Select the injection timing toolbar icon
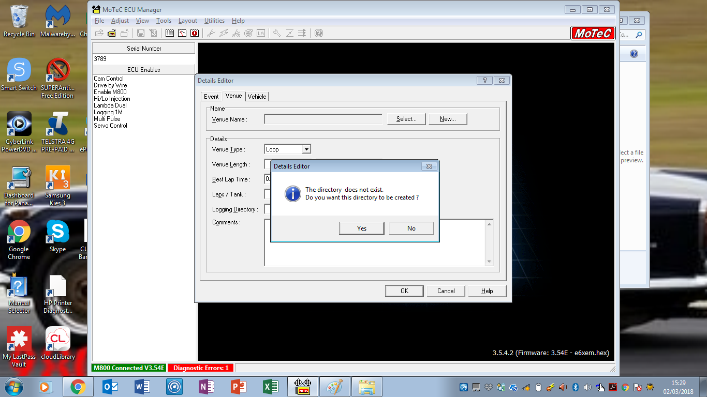 point(236,33)
